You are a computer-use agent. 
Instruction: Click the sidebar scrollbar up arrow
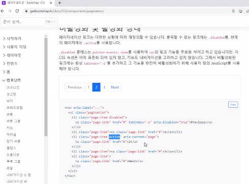(x=46, y=36)
